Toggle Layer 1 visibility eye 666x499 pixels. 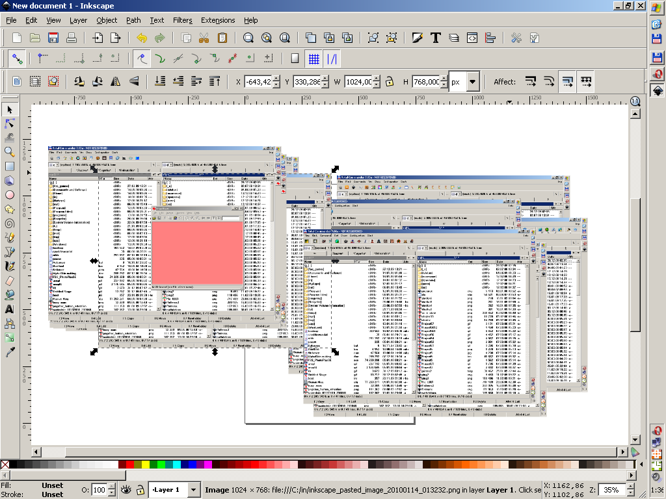[x=126, y=490]
